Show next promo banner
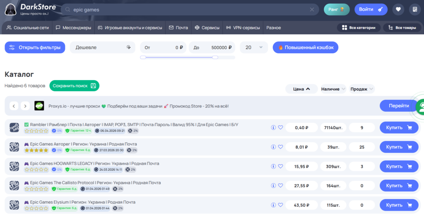The width and height of the screenshot is (424, 214). tap(25, 106)
